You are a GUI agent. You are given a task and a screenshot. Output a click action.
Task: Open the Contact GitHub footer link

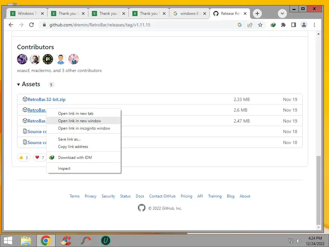pyautogui.click(x=162, y=196)
